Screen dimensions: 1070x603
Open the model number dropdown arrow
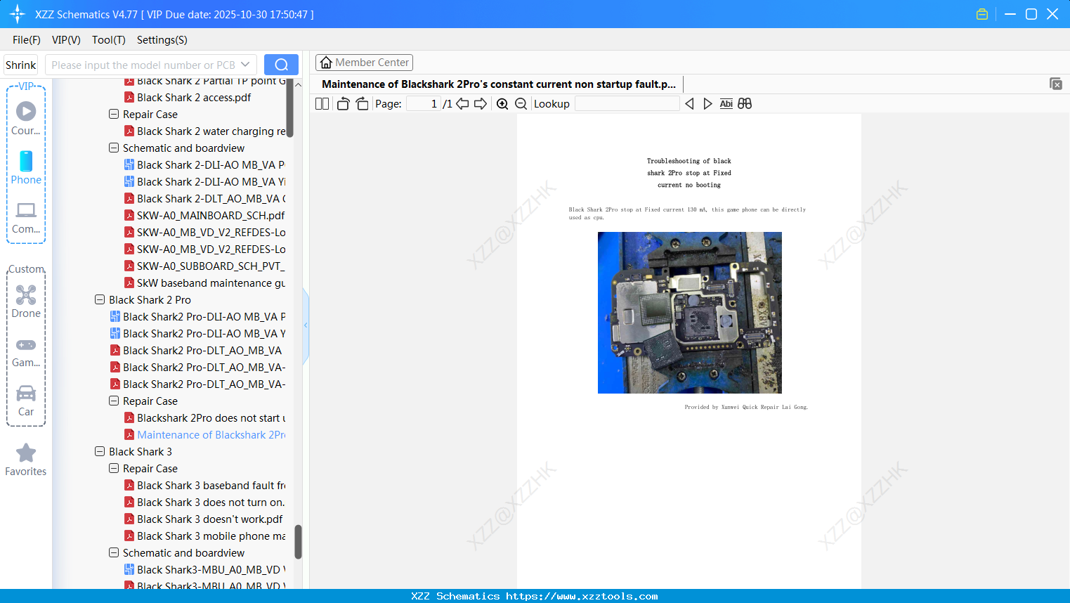click(x=245, y=64)
